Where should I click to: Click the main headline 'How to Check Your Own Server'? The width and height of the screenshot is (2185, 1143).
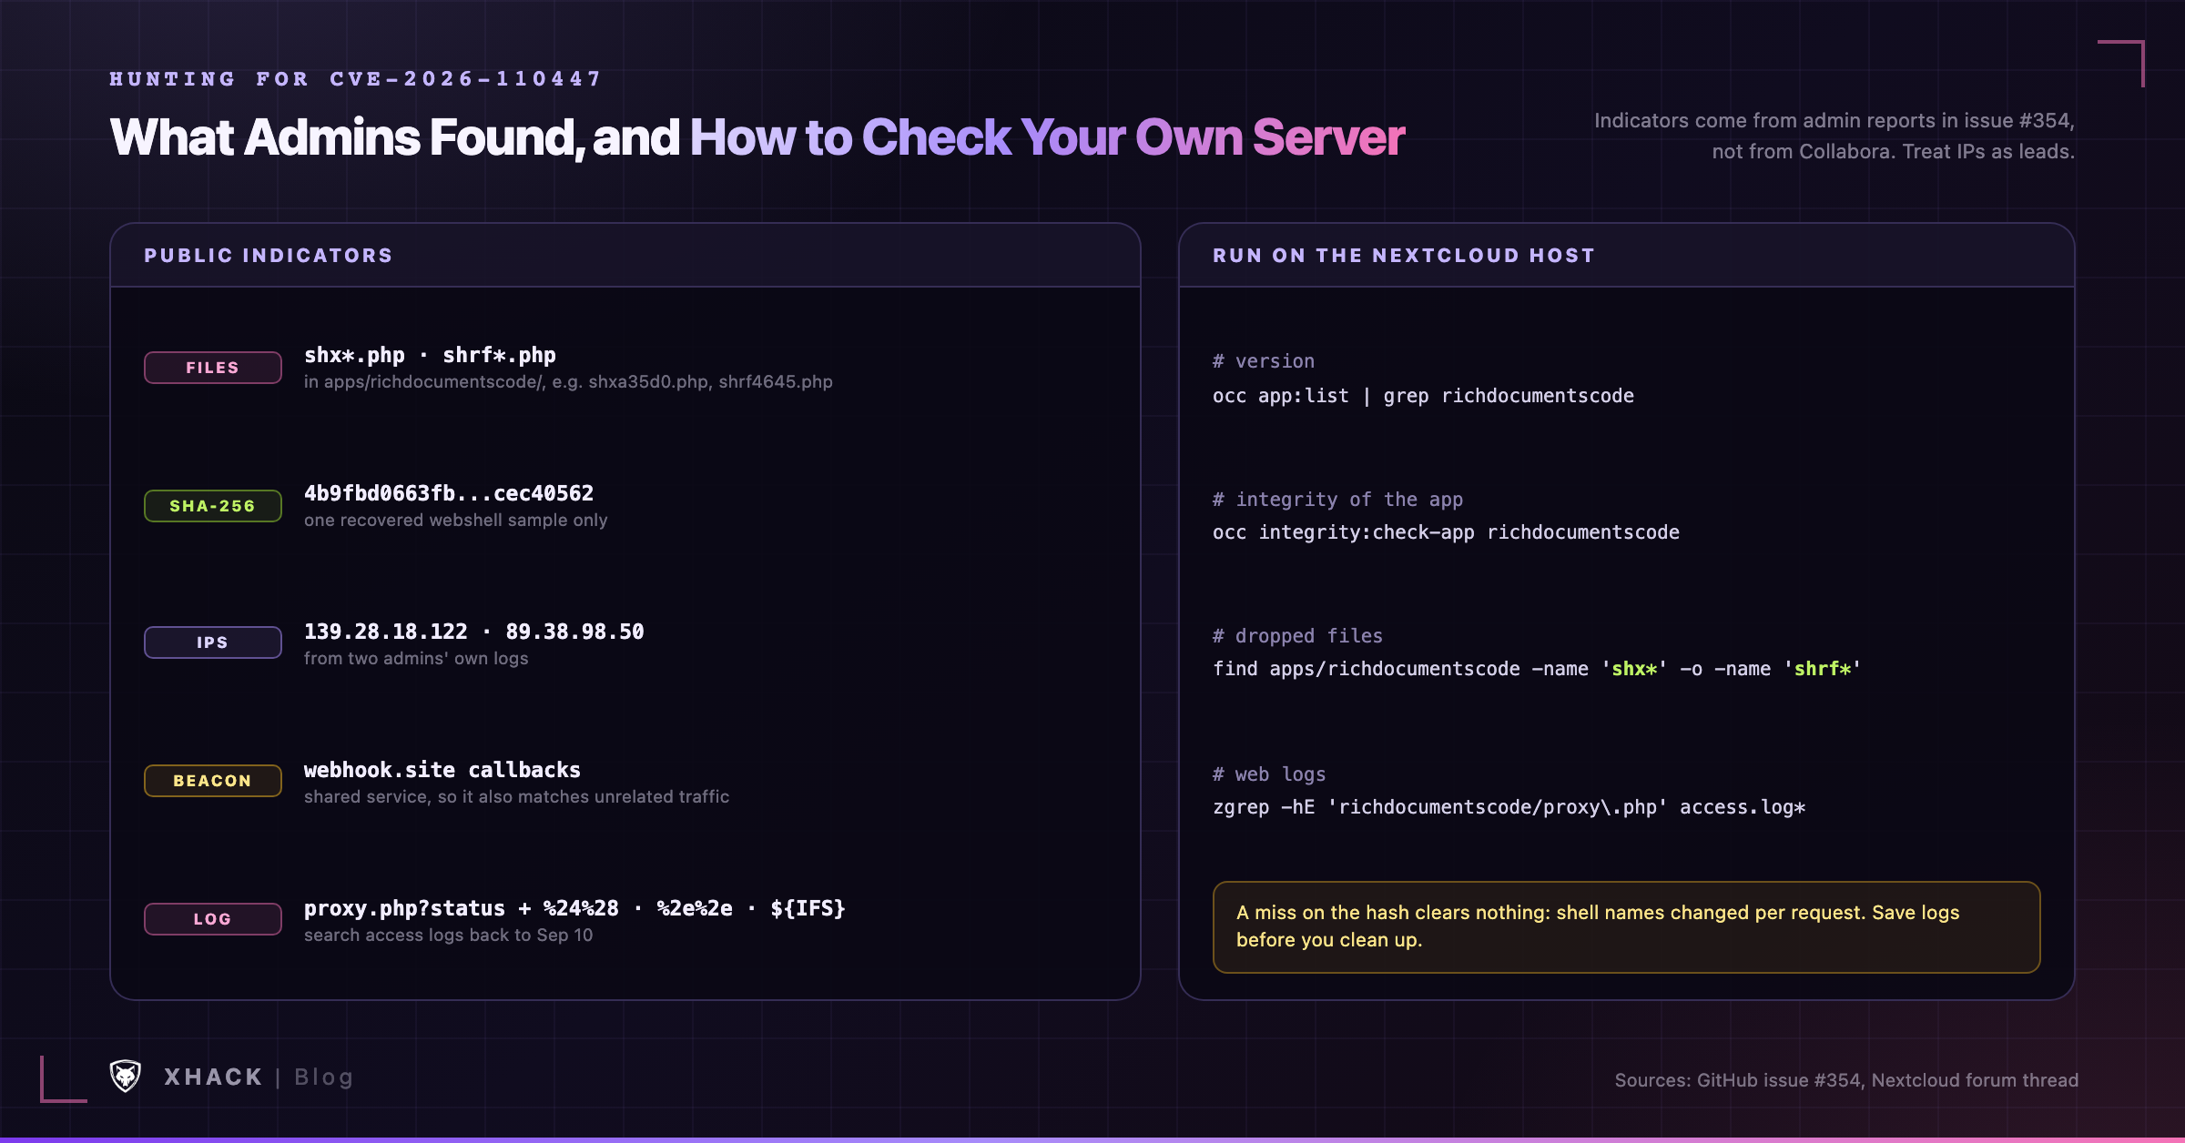coord(1047,137)
